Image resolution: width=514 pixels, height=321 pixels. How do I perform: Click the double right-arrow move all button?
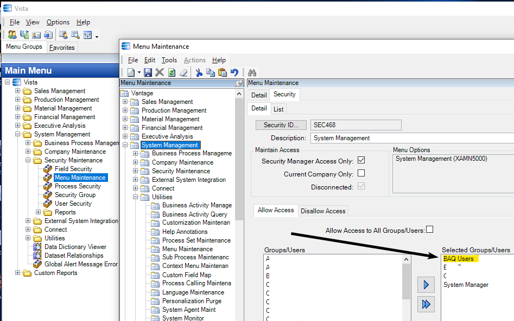pyautogui.click(x=426, y=304)
